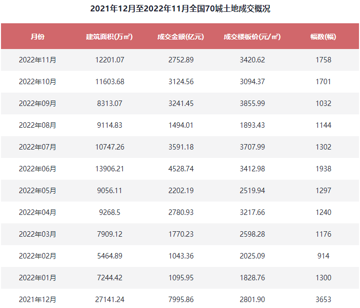Click the transaction amount 3591.18
The image size is (360, 308).
click(x=181, y=147)
